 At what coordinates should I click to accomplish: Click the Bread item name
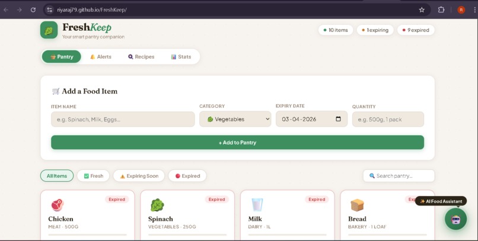(x=357, y=218)
